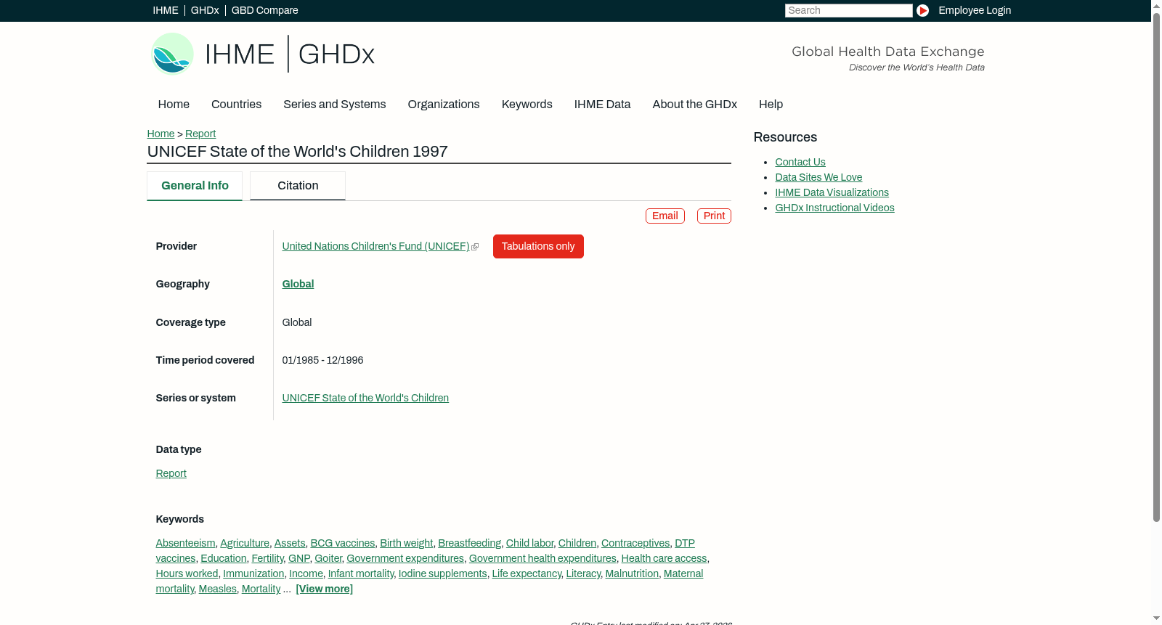The width and height of the screenshot is (1162, 625).
Task: Open the Contact Us resource link
Action: coord(800,162)
